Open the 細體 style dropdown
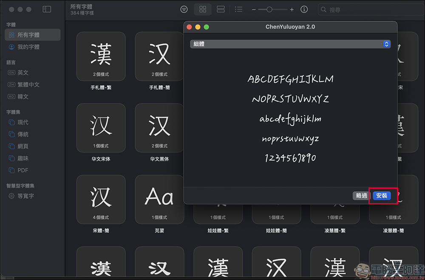The width and height of the screenshot is (425, 280). [290, 44]
